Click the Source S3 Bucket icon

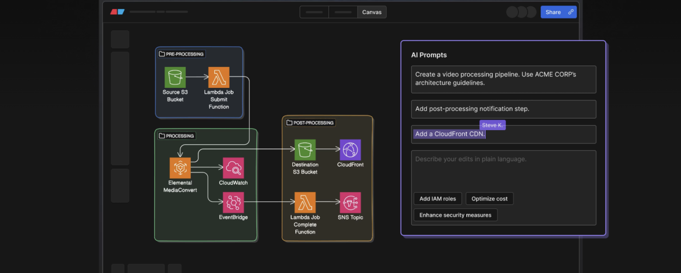click(175, 77)
